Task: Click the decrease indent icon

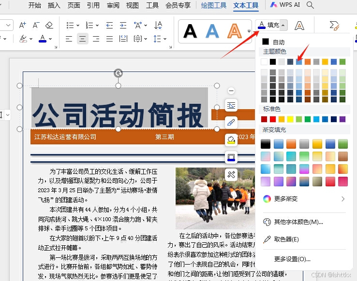Action: tap(109, 25)
